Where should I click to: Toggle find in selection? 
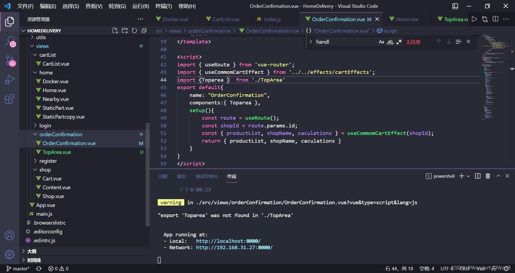459,41
